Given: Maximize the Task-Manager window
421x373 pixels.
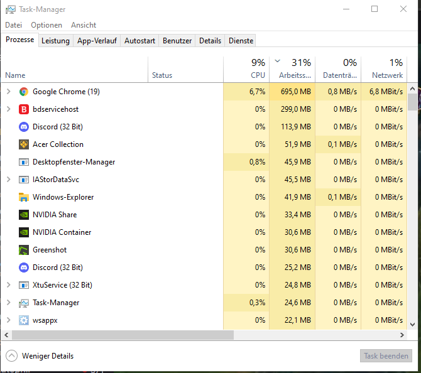Looking at the screenshot, I should [375, 9].
